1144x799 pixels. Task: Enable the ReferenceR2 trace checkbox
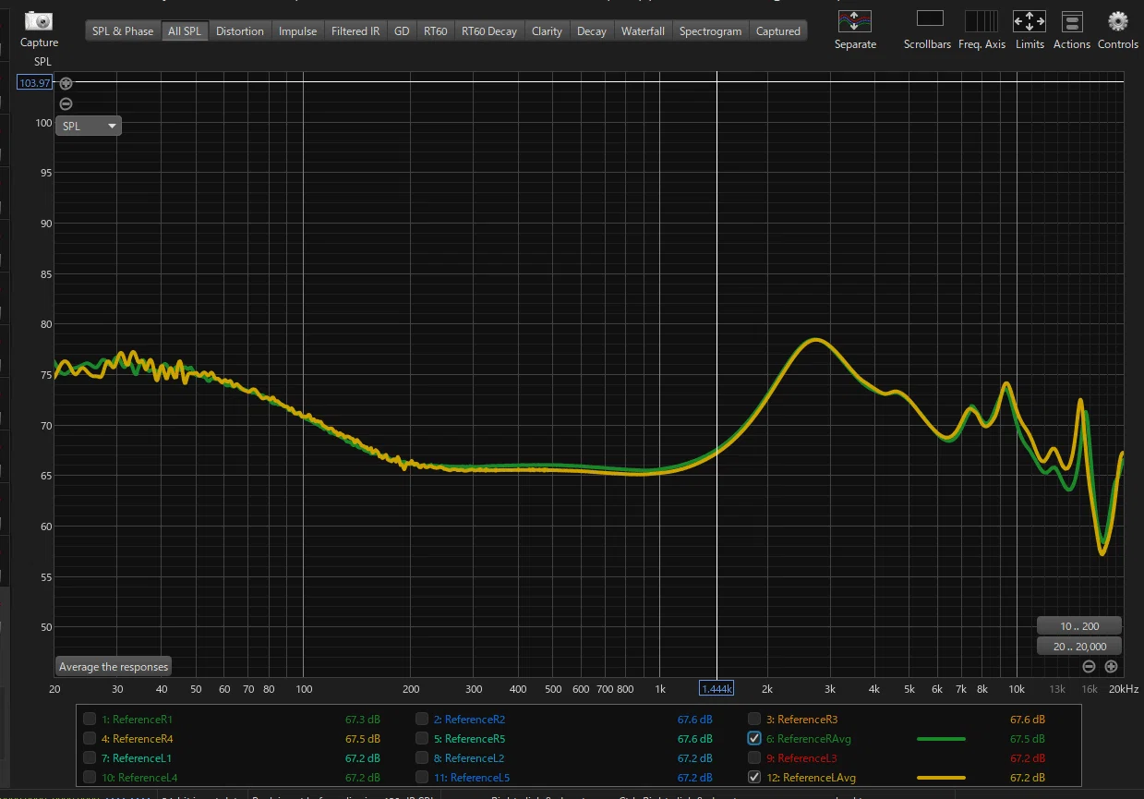tap(422, 719)
